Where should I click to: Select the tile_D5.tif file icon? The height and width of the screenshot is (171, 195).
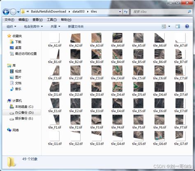(139, 87)
